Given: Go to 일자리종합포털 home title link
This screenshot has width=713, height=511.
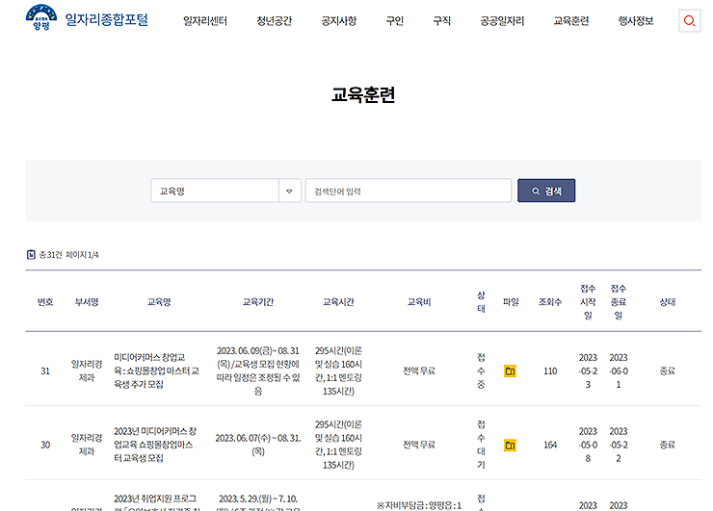Looking at the screenshot, I should tap(107, 20).
